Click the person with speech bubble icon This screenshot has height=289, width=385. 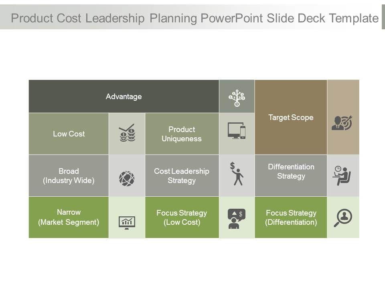[x=237, y=219]
